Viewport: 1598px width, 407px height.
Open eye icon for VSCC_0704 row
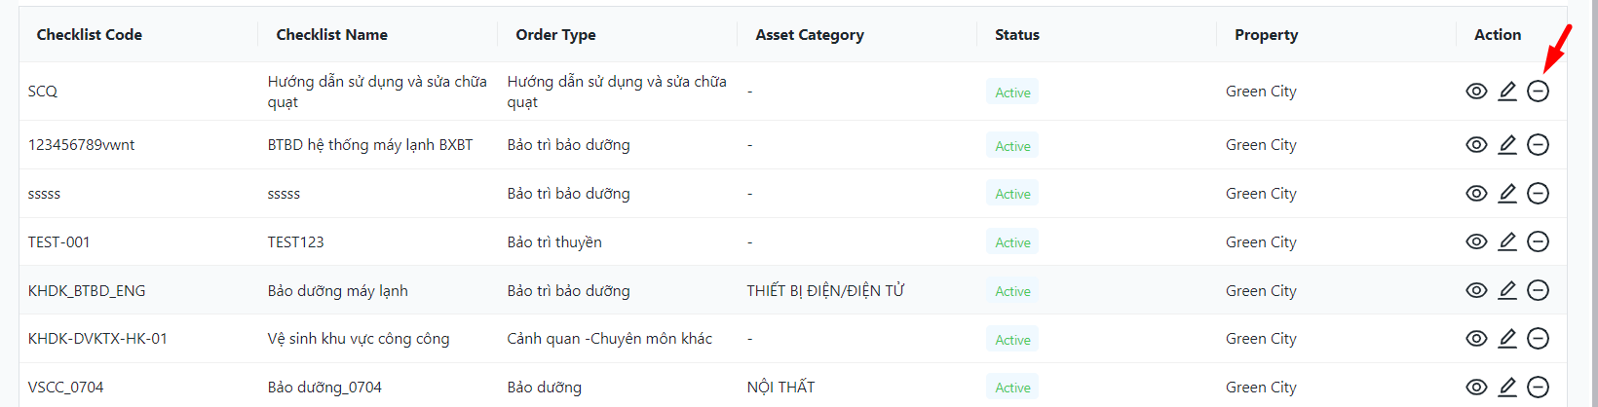(1476, 387)
